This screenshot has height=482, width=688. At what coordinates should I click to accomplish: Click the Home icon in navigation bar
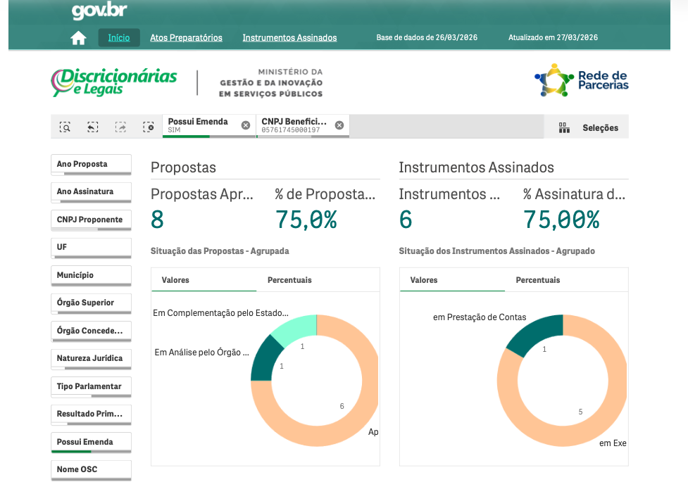[78, 38]
